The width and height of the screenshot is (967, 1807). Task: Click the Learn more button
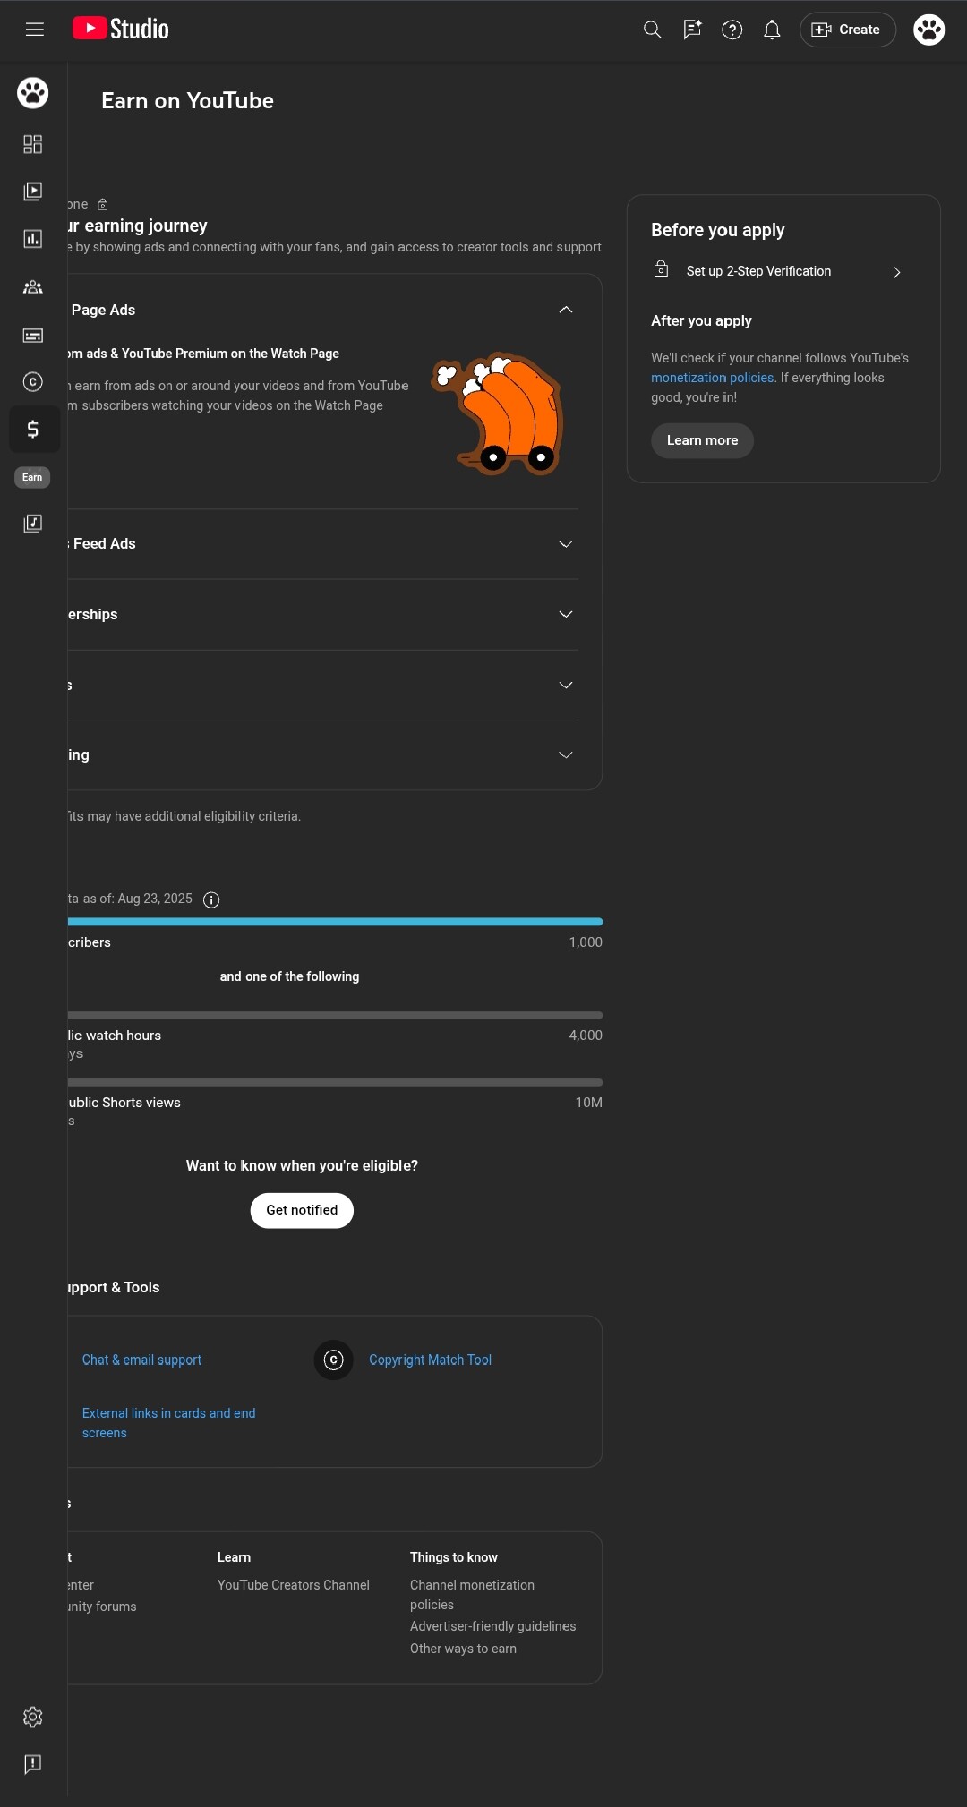(x=702, y=440)
